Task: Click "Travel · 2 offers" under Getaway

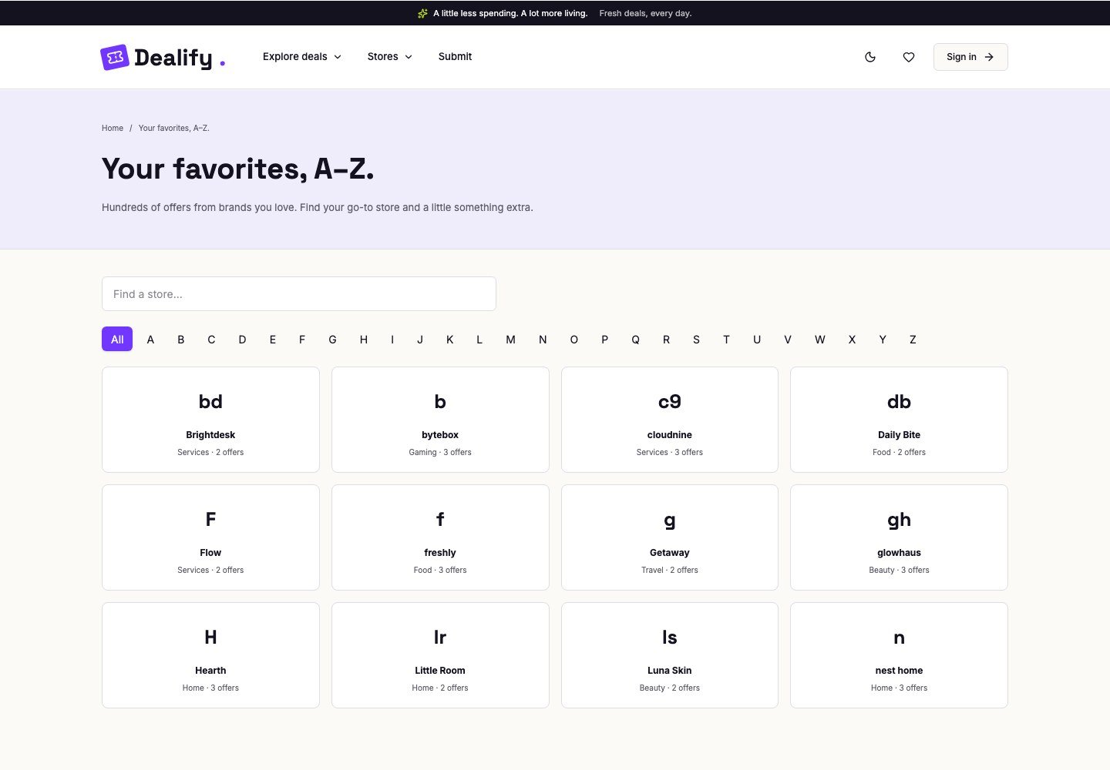Action: [x=670, y=570]
